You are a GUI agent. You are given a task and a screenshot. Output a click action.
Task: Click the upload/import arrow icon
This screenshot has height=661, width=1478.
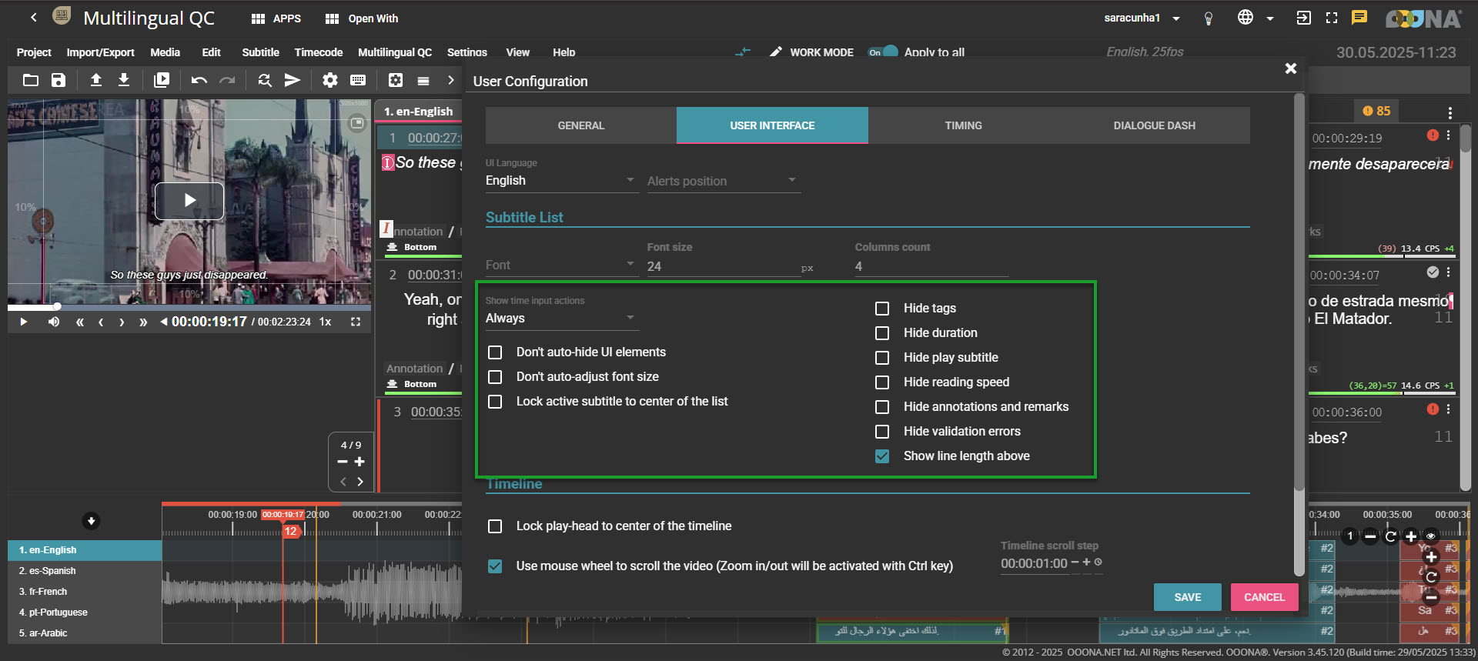click(x=96, y=80)
